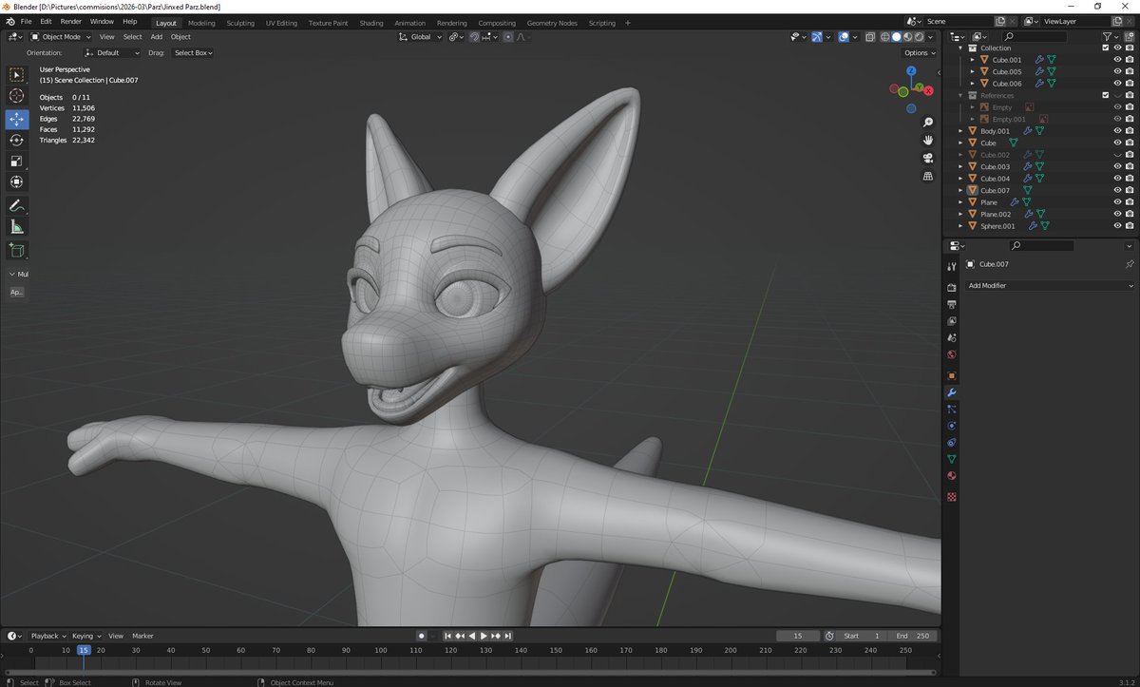Open the Global transform orientation dropdown
Image resolution: width=1140 pixels, height=687 pixels.
(420, 37)
